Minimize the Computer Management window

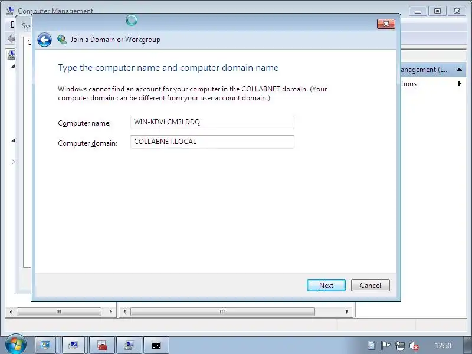(x=418, y=11)
